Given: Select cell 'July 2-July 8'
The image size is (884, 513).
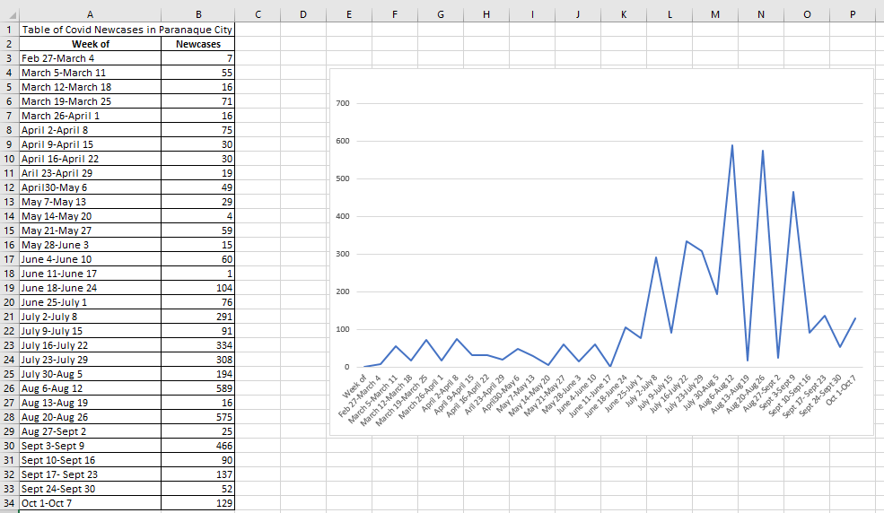Looking at the screenshot, I should tap(91, 317).
